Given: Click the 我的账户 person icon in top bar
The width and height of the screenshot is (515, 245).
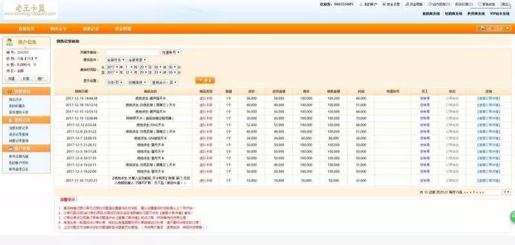Looking at the screenshot, I should [x=361, y=4].
